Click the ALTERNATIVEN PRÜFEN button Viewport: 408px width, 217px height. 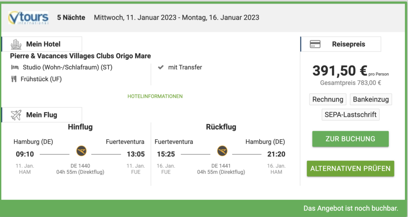[351, 169]
